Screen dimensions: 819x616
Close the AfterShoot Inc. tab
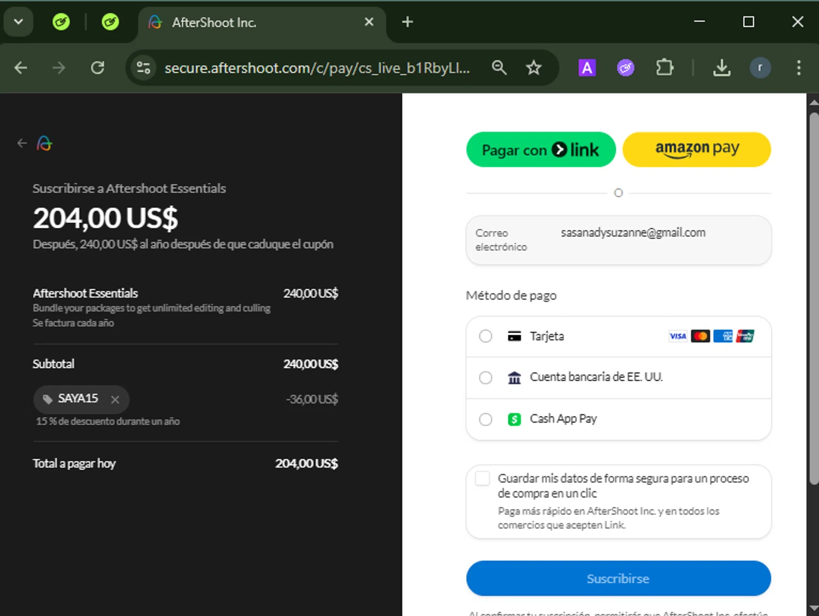[x=369, y=22]
